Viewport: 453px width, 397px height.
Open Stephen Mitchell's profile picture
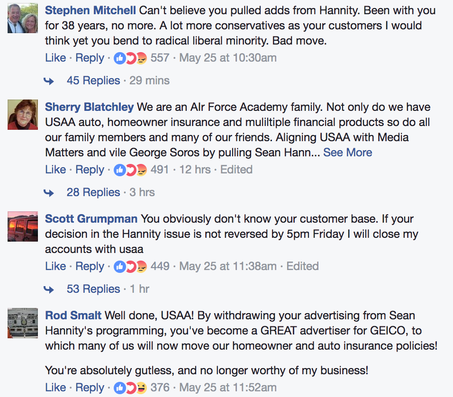(x=23, y=19)
